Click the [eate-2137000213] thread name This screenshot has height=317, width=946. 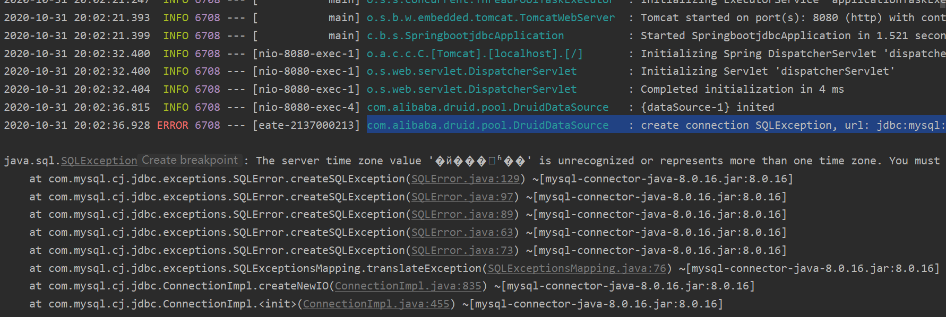point(306,125)
